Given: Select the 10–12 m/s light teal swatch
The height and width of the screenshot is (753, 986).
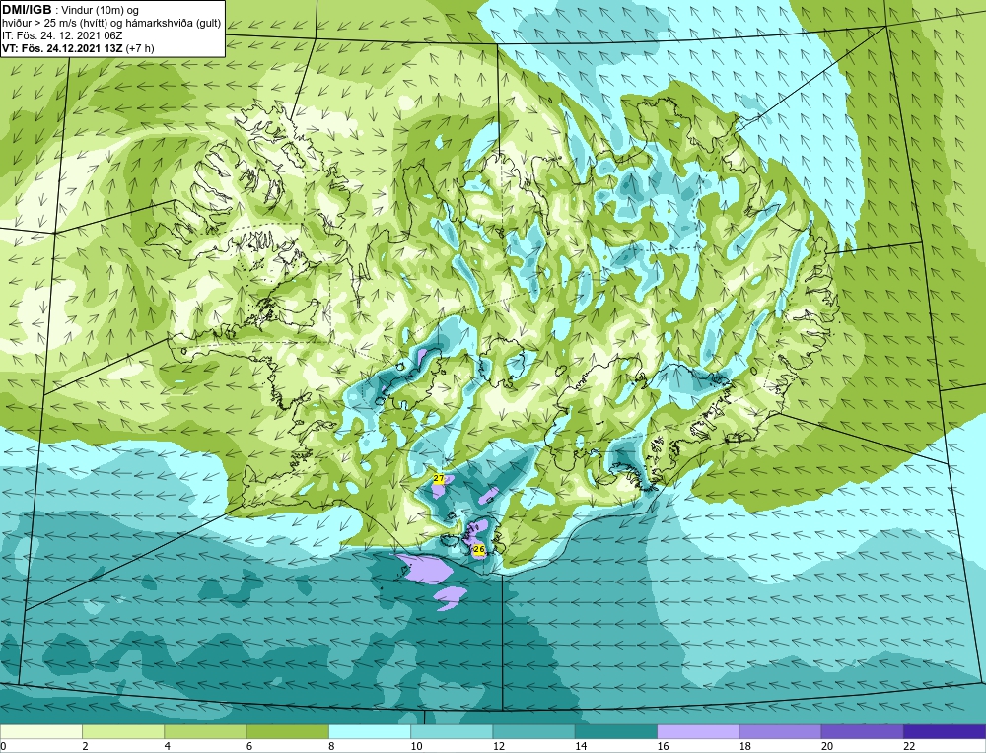Looking at the screenshot, I should [x=452, y=731].
